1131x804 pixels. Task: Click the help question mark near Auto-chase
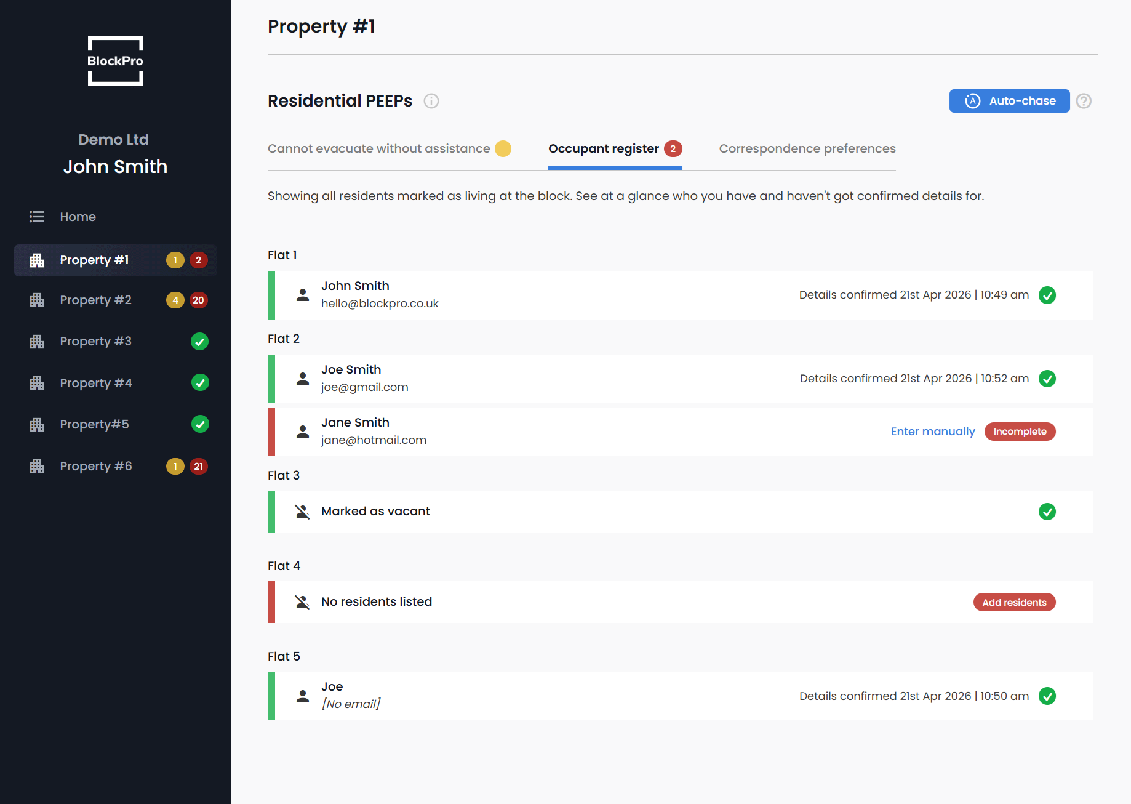coord(1084,101)
